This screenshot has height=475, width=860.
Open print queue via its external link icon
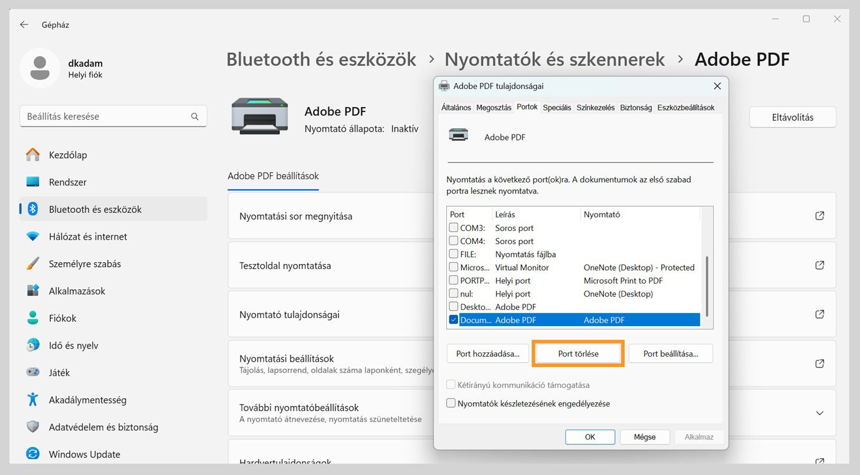(x=819, y=215)
